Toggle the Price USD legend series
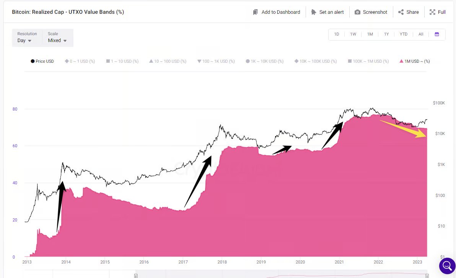 pyautogui.click(x=42, y=61)
